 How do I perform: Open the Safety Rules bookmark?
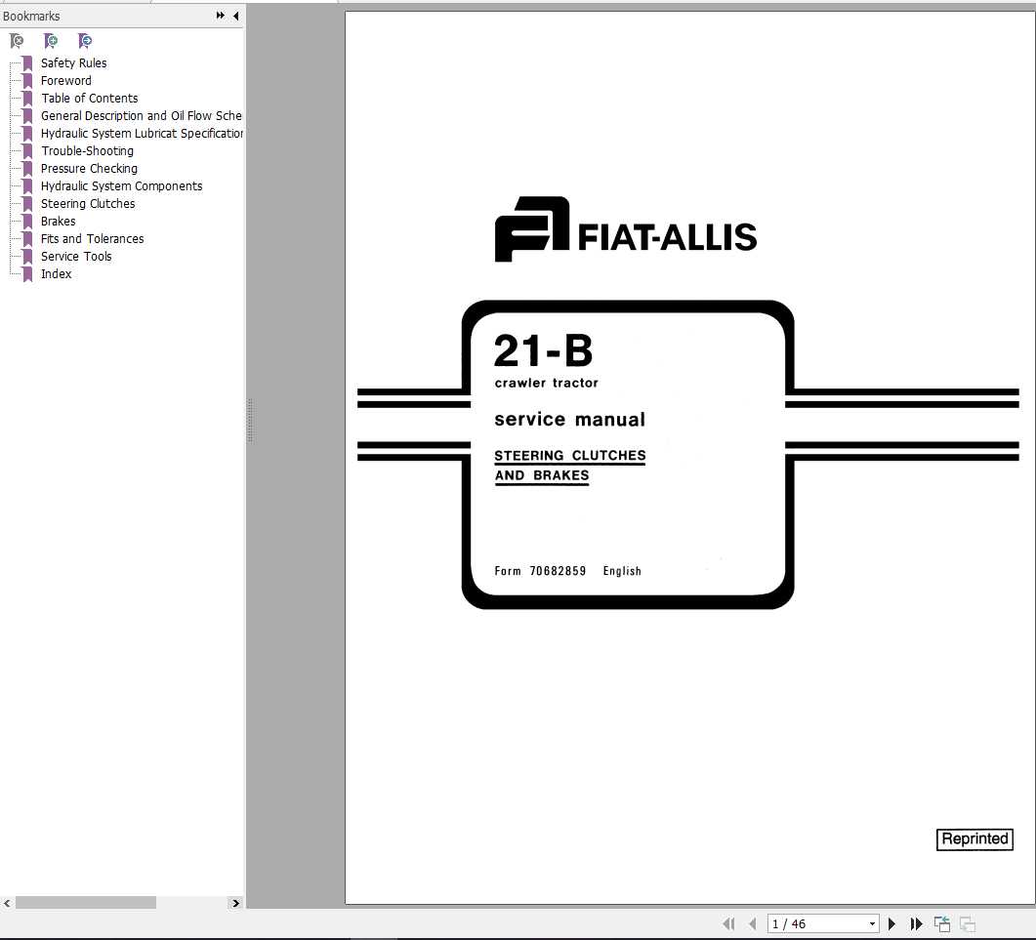coord(73,62)
